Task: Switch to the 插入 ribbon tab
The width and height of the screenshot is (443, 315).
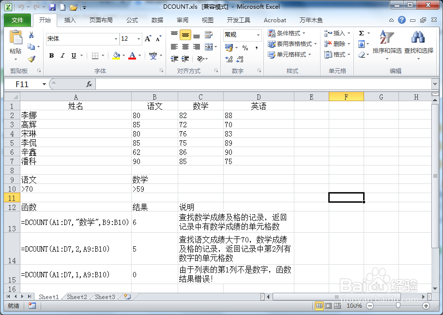Action: (70, 20)
